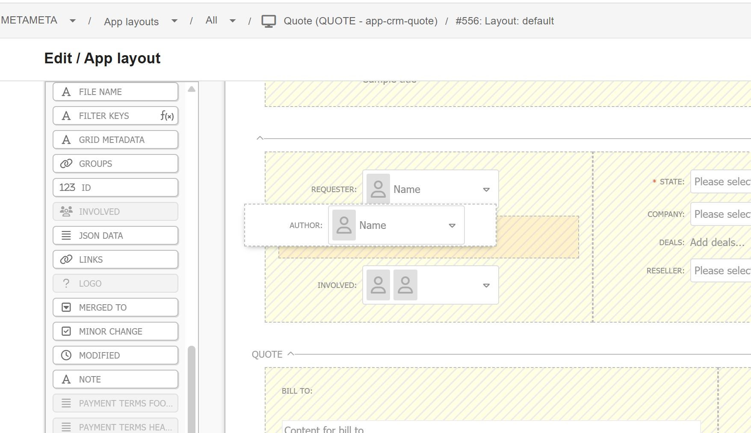751x433 pixels.
Task: Click the monitor icon in the breadcrumb bar
Action: point(269,20)
